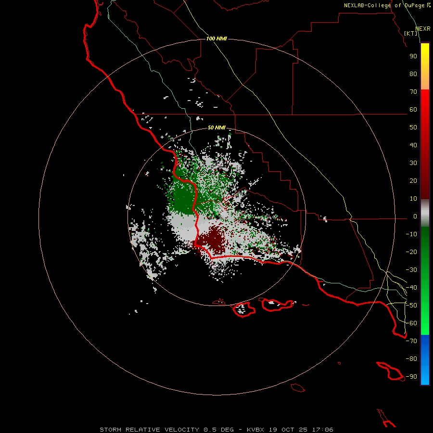Click the "50 NMI" range ring label
Image resolution: width=433 pixels, height=433 pixels.
216,127
